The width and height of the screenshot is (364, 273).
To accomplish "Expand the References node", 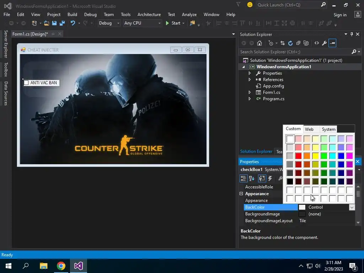I will coord(250,79).
